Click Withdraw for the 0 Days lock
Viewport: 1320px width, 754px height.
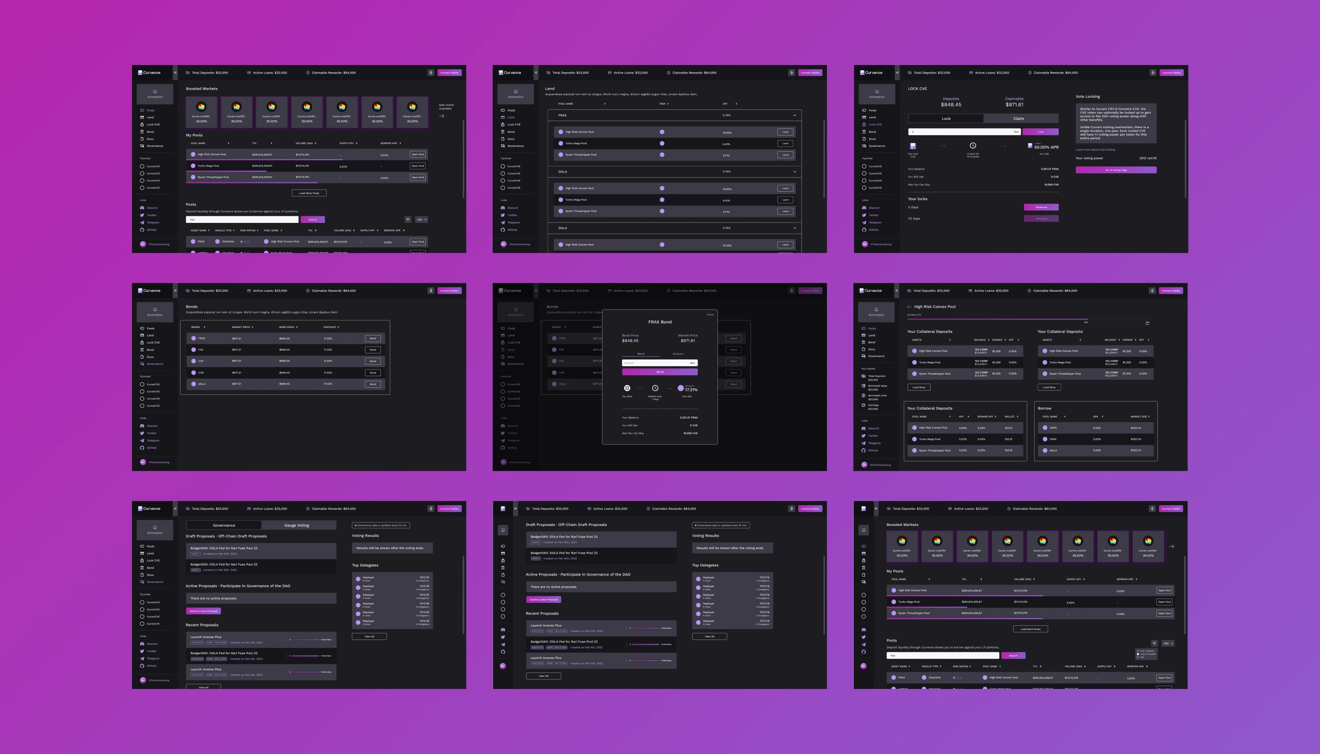(x=1041, y=207)
